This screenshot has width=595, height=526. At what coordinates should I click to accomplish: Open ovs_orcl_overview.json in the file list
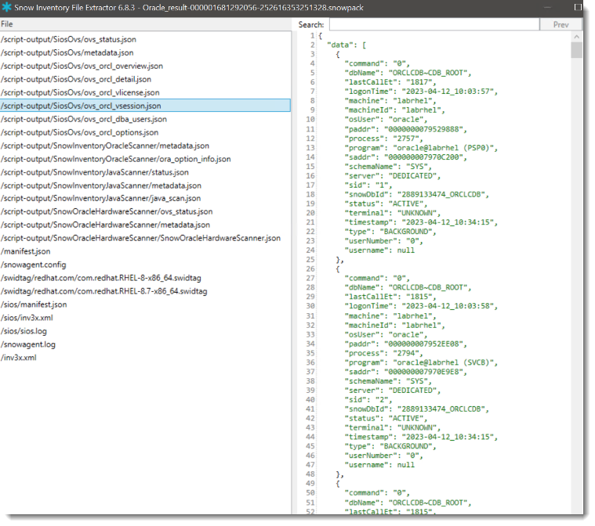pyautogui.click(x=82, y=66)
